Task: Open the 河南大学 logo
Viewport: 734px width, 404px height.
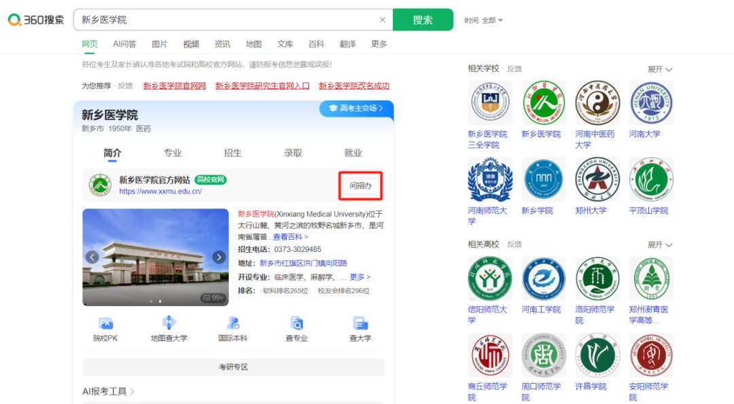Action: (x=651, y=103)
